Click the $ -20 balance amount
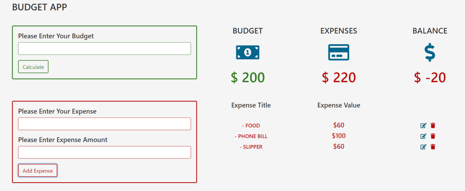 (x=430, y=78)
